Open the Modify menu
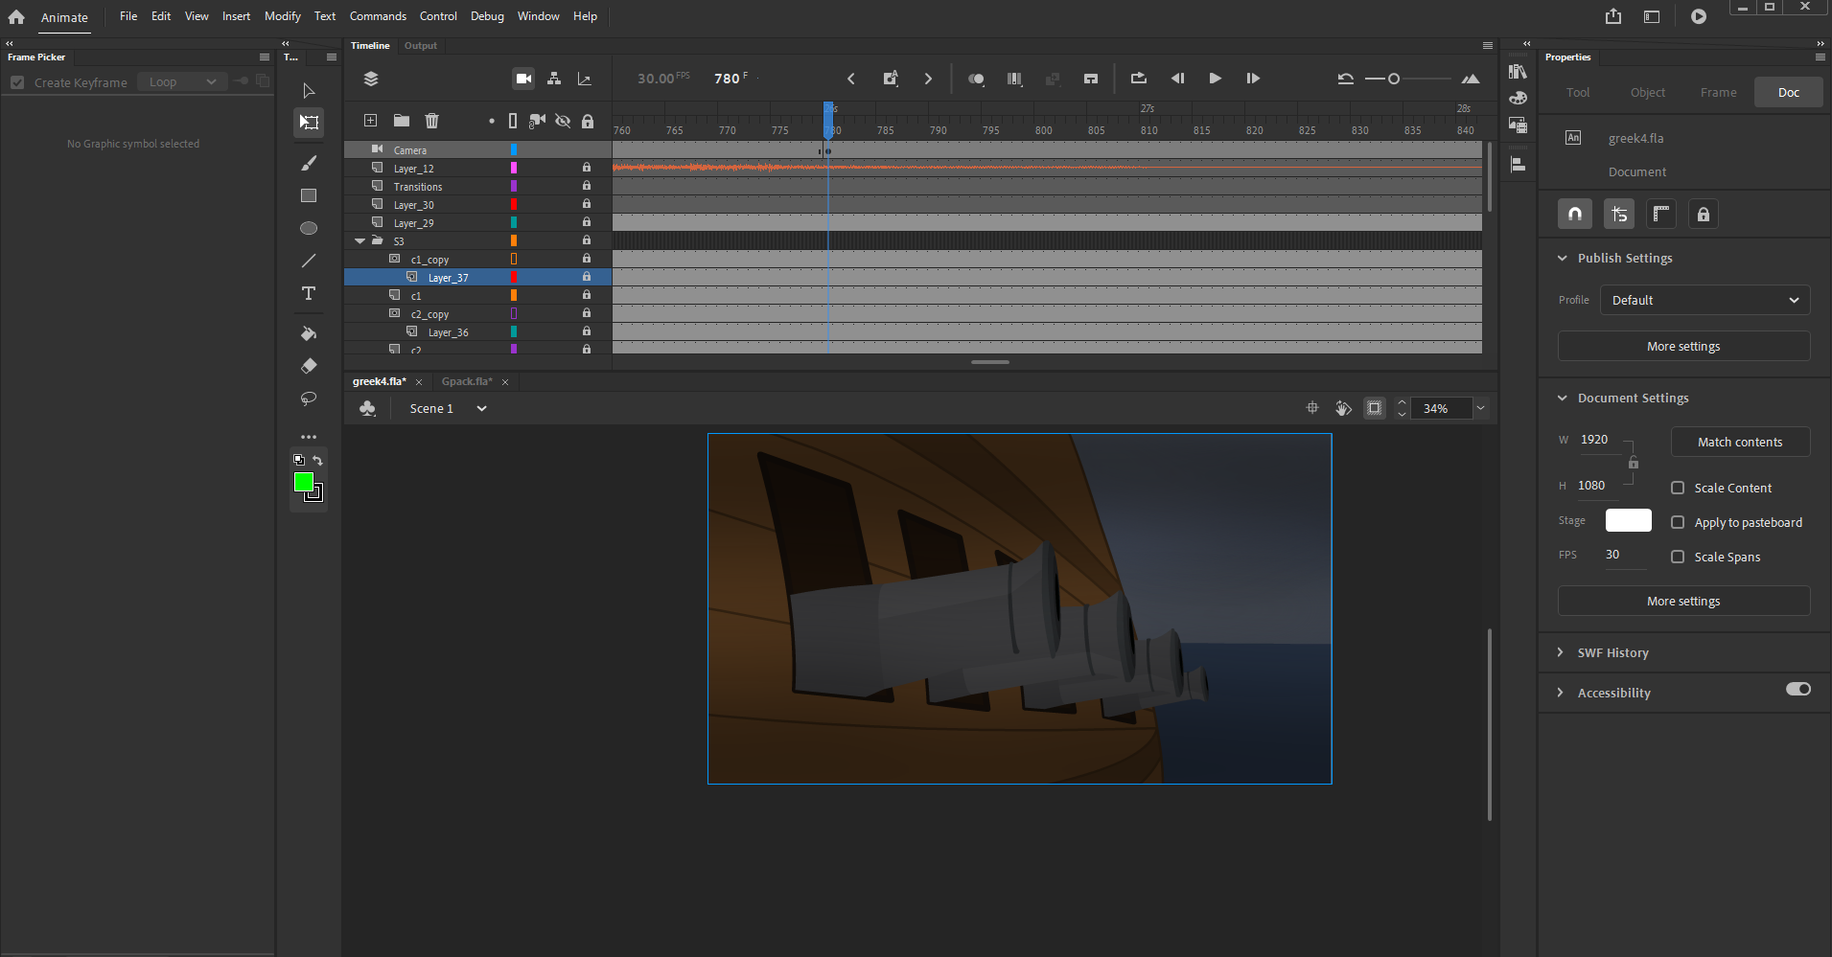 pos(282,16)
